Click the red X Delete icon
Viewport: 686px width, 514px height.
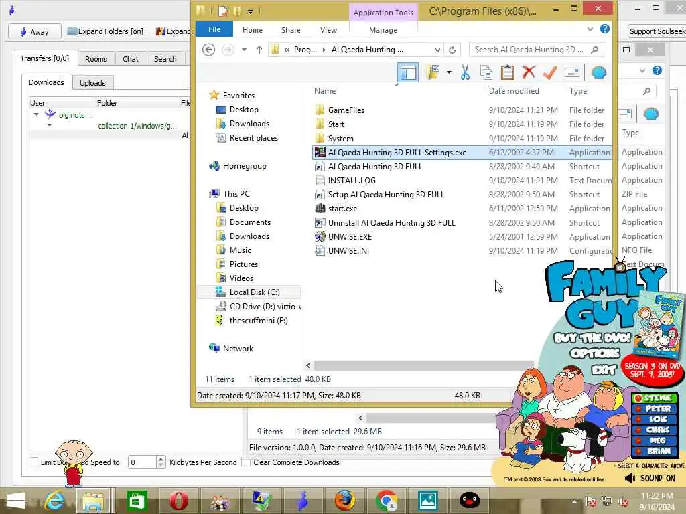point(529,72)
